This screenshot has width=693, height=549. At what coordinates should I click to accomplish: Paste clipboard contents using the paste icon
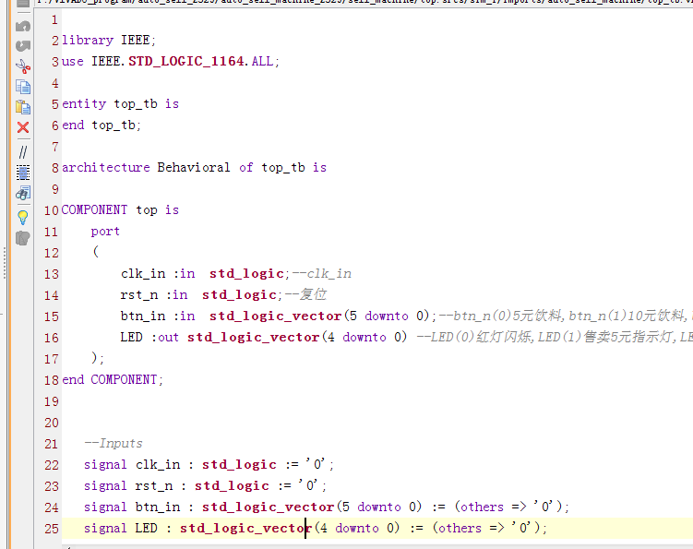tap(23, 107)
